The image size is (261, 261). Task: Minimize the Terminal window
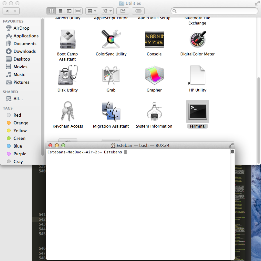[x=57, y=145]
